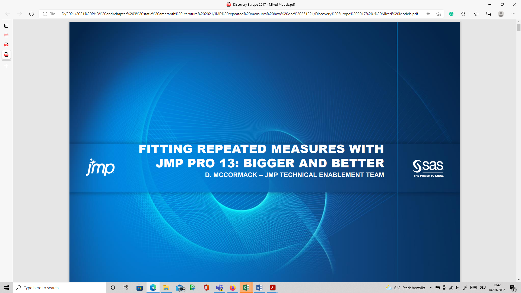Screen dimensions: 521x293
Task: Open a new tab with plus button
Action: (6, 66)
